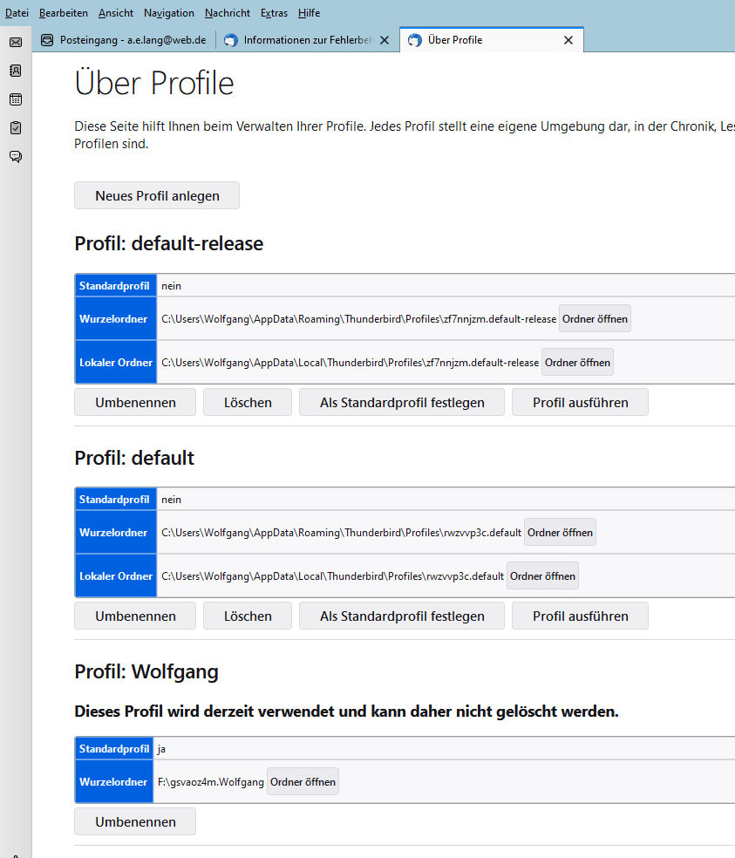This screenshot has width=735, height=858.
Task: Delete the default-release profile
Action: click(x=248, y=402)
